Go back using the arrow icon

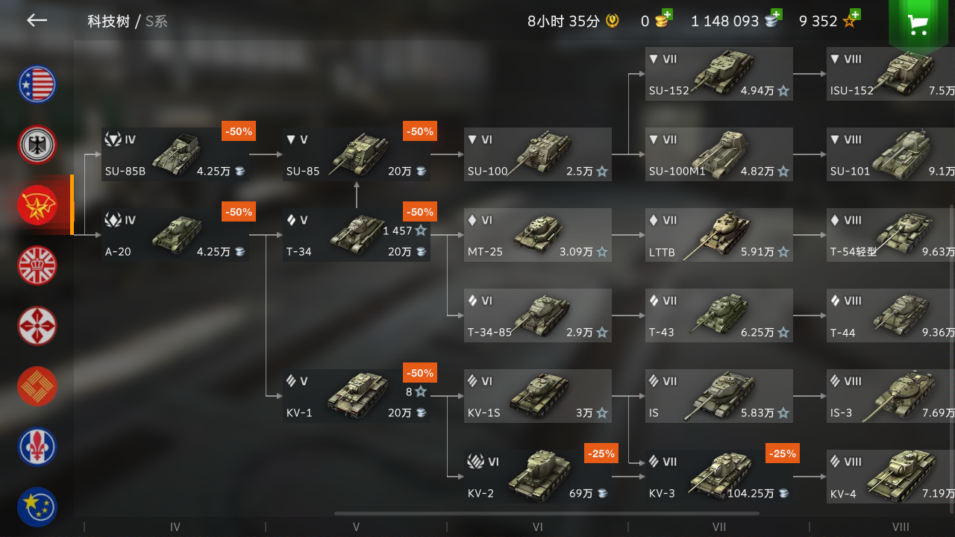[x=37, y=21]
